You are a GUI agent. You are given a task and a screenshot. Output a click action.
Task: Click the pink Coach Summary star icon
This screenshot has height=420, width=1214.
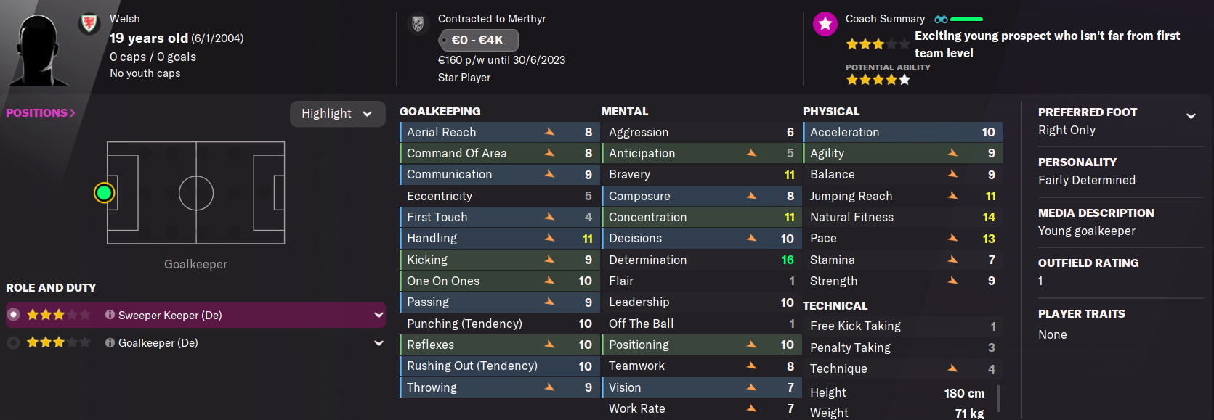coord(825,24)
